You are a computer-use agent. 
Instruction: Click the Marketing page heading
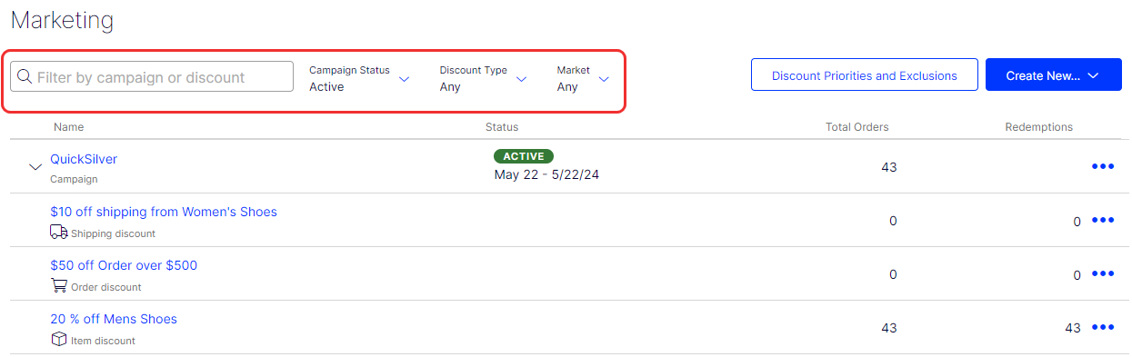pyautogui.click(x=62, y=20)
